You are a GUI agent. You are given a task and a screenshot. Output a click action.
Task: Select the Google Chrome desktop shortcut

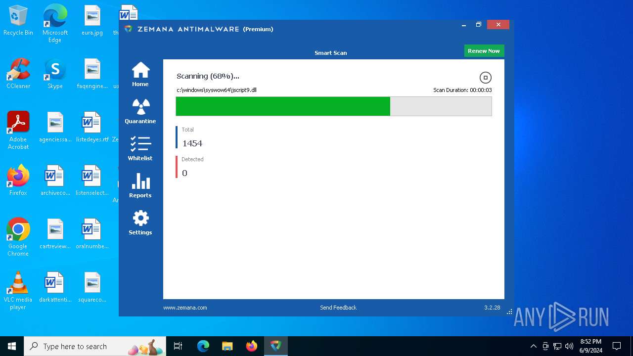tap(18, 237)
